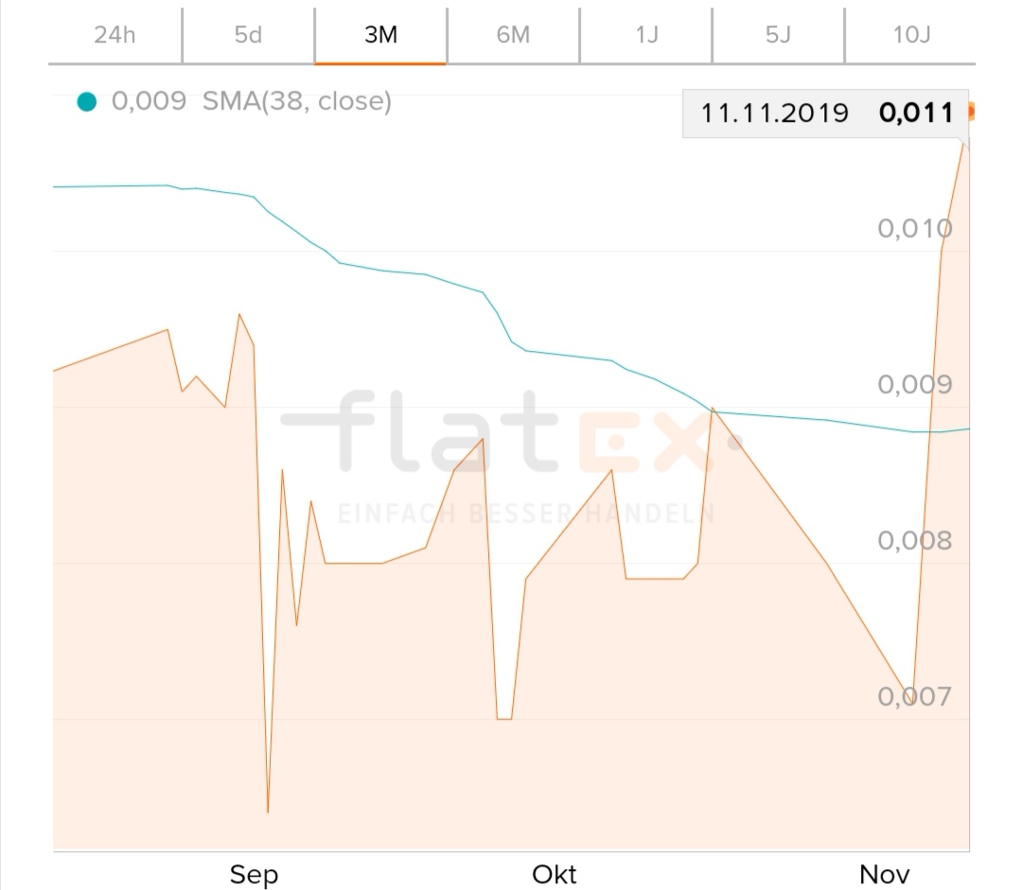Image resolution: width=1022 pixels, height=890 pixels.
Task: Click the Sep month axis label
Action: tap(254, 874)
